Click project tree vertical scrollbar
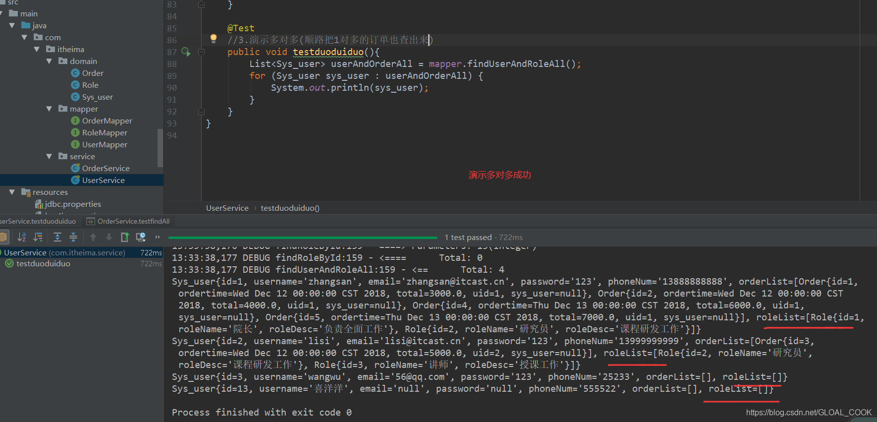The height and width of the screenshot is (422, 877). pyautogui.click(x=160, y=148)
